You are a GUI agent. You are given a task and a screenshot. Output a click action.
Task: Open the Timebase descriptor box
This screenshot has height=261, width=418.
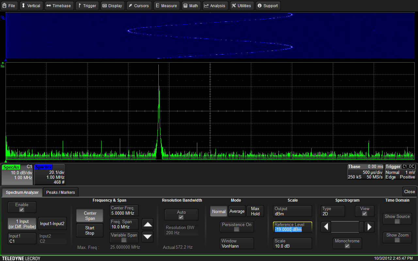click(x=365, y=172)
